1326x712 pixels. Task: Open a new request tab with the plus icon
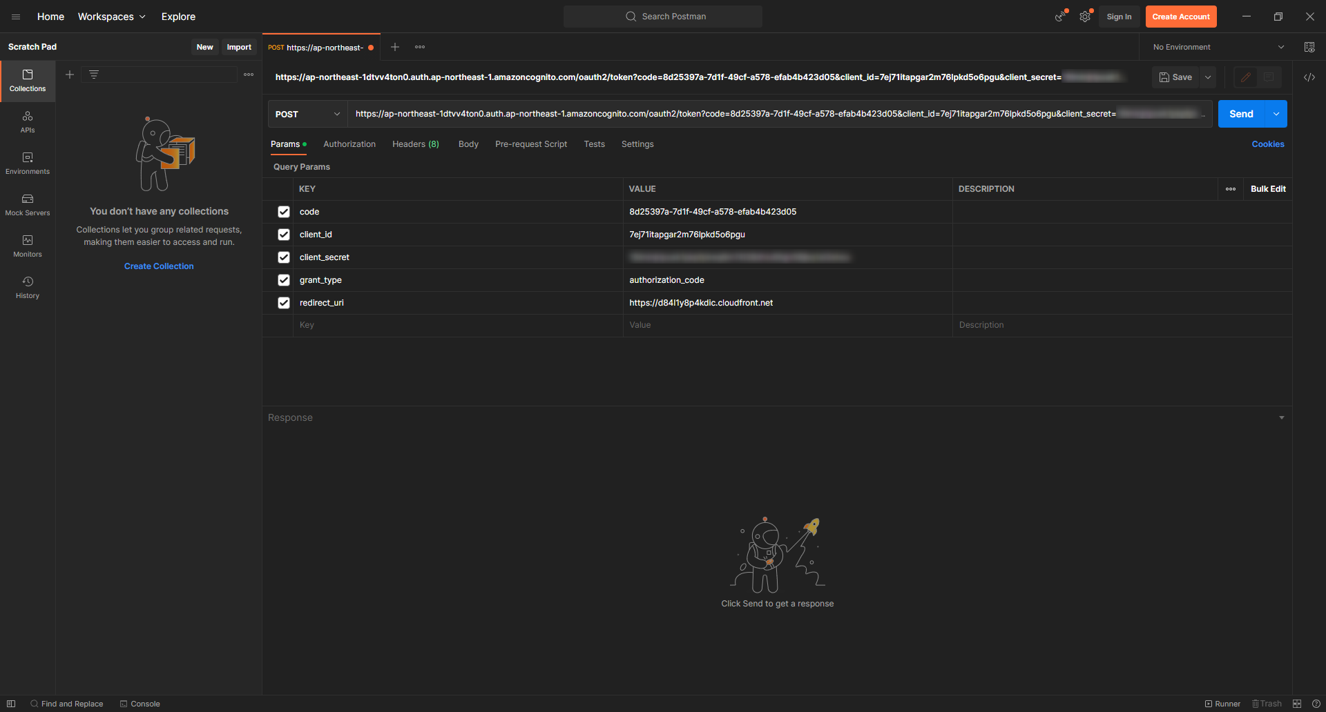click(395, 47)
